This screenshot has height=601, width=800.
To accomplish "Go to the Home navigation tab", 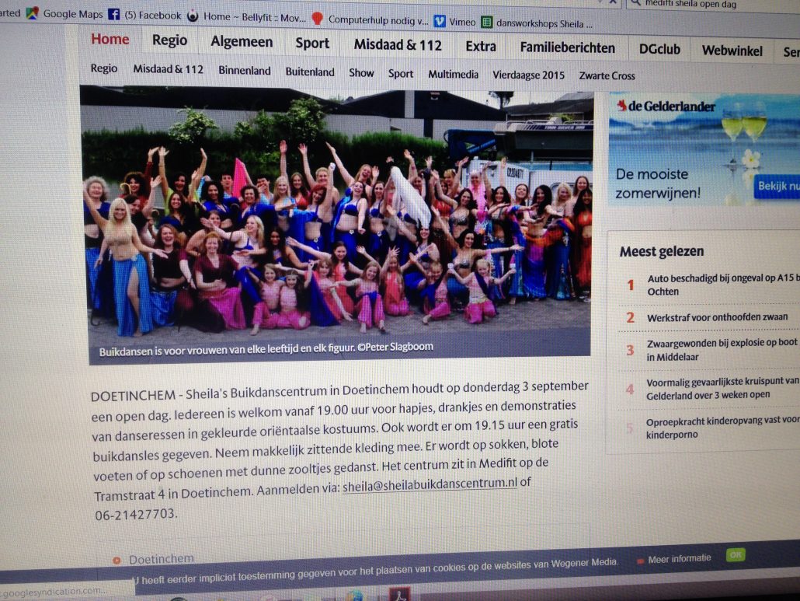I will pos(110,40).
